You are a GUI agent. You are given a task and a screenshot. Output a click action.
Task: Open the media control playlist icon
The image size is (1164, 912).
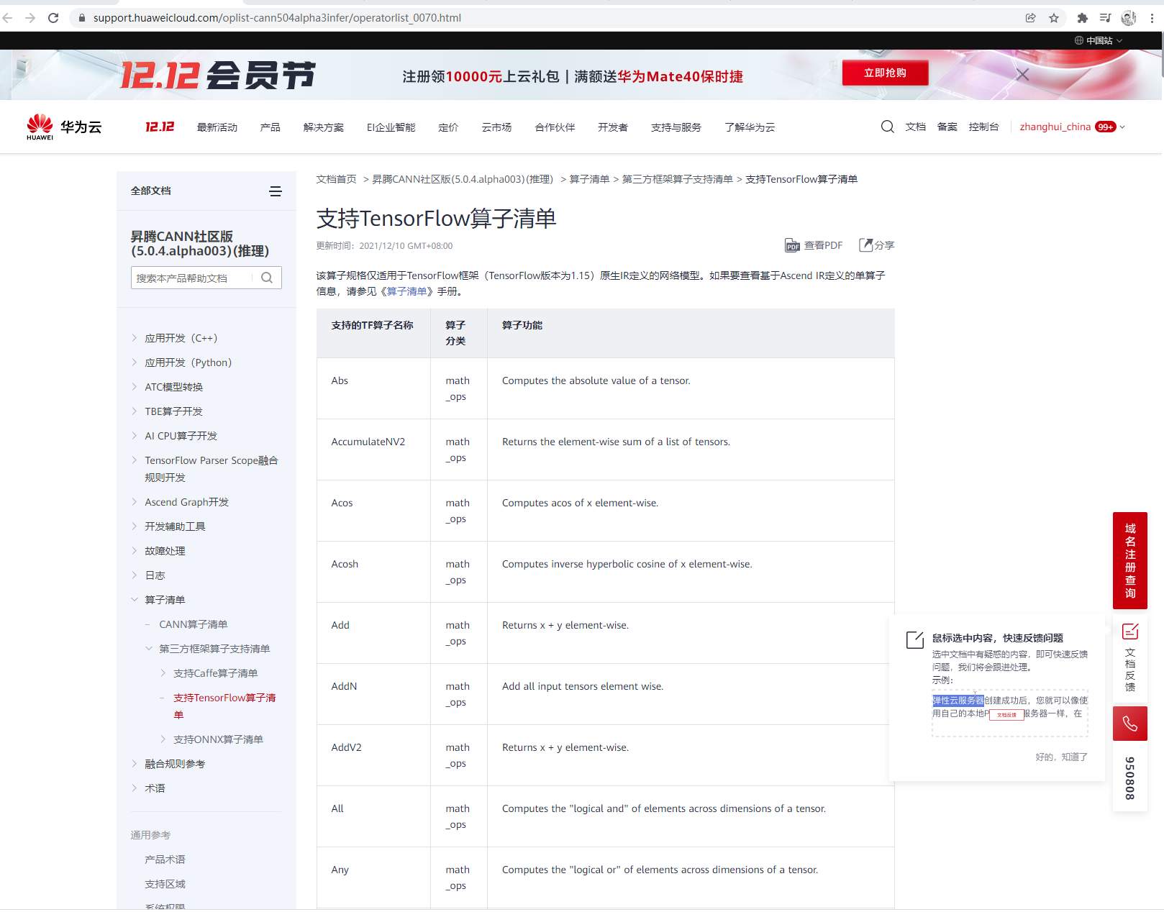pos(1105,18)
